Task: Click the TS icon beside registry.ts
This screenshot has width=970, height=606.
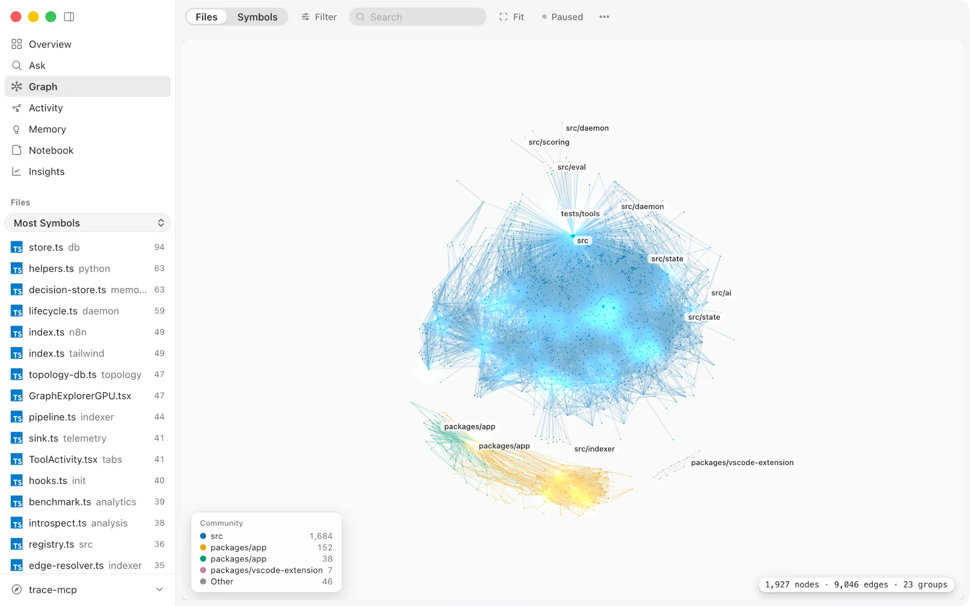Action: pyautogui.click(x=17, y=544)
